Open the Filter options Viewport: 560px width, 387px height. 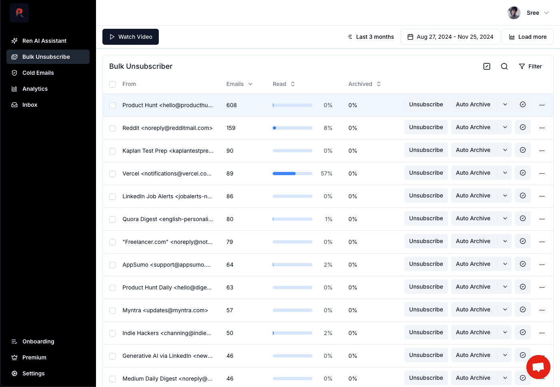point(530,66)
